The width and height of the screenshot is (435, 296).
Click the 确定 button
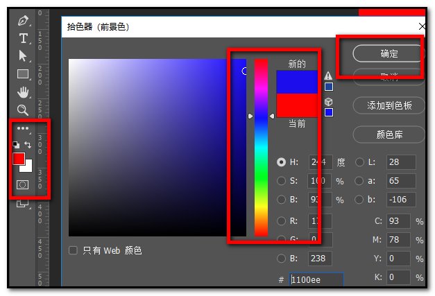pos(389,53)
